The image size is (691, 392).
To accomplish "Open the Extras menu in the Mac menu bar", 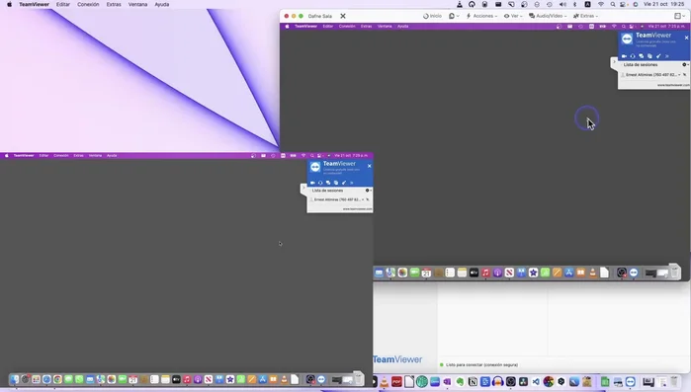I will pyautogui.click(x=114, y=4).
